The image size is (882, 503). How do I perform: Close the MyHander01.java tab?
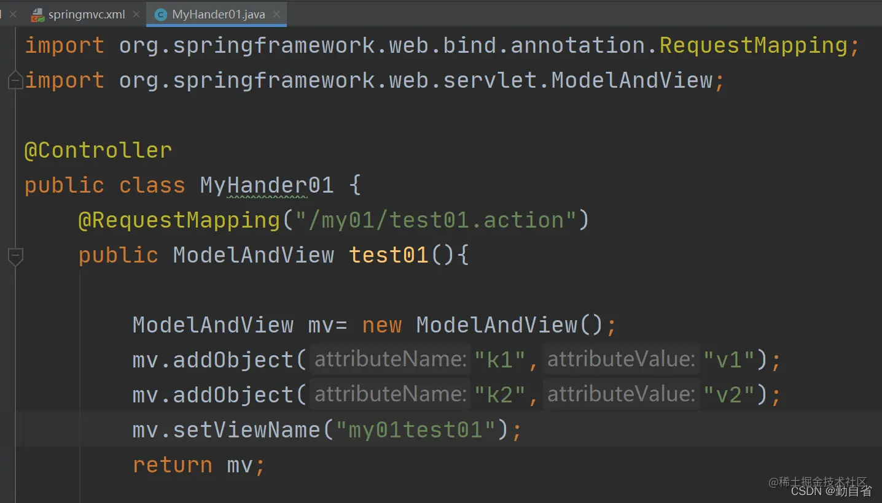276,14
